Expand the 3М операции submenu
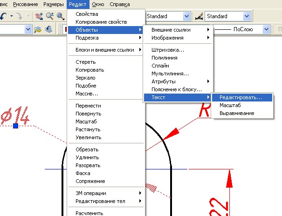The height and width of the screenshot is (216, 282). [x=106, y=193]
